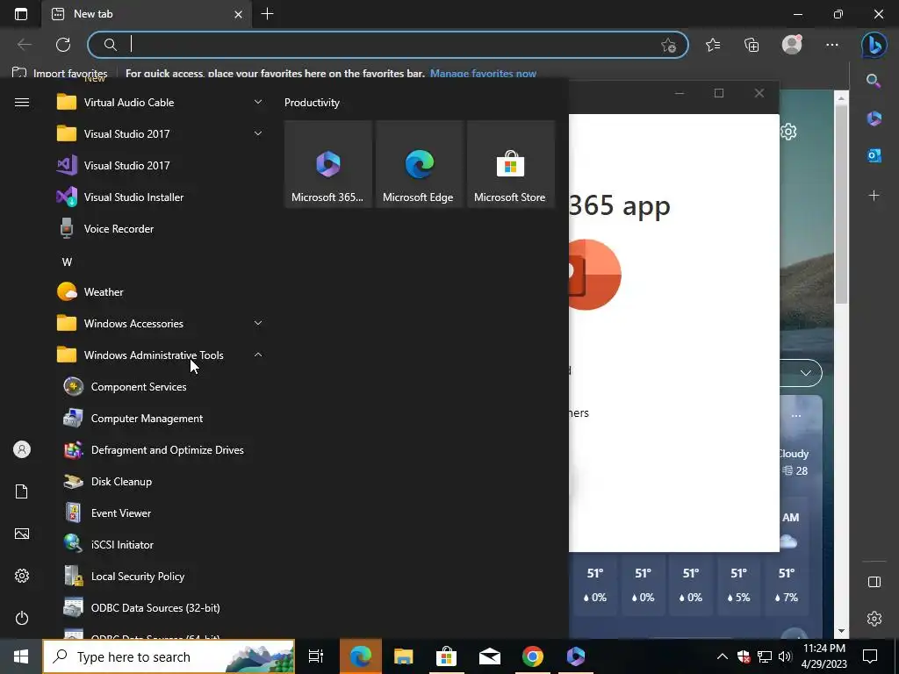
Task: Click the Edge profile avatar
Action: tap(792, 45)
